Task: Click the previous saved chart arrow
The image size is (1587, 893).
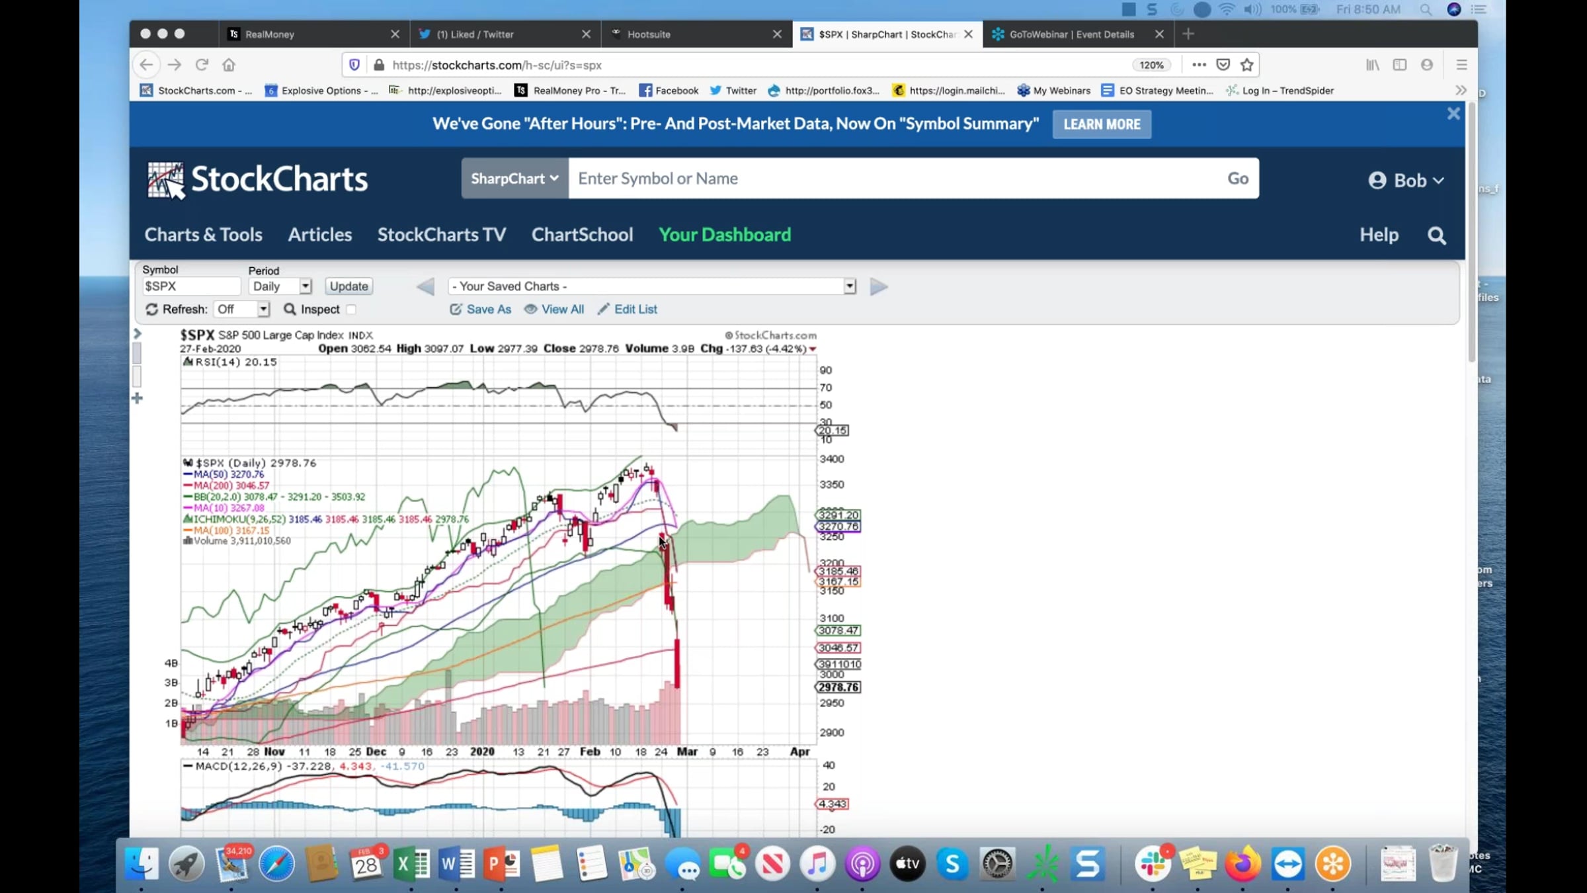Action: tap(425, 286)
